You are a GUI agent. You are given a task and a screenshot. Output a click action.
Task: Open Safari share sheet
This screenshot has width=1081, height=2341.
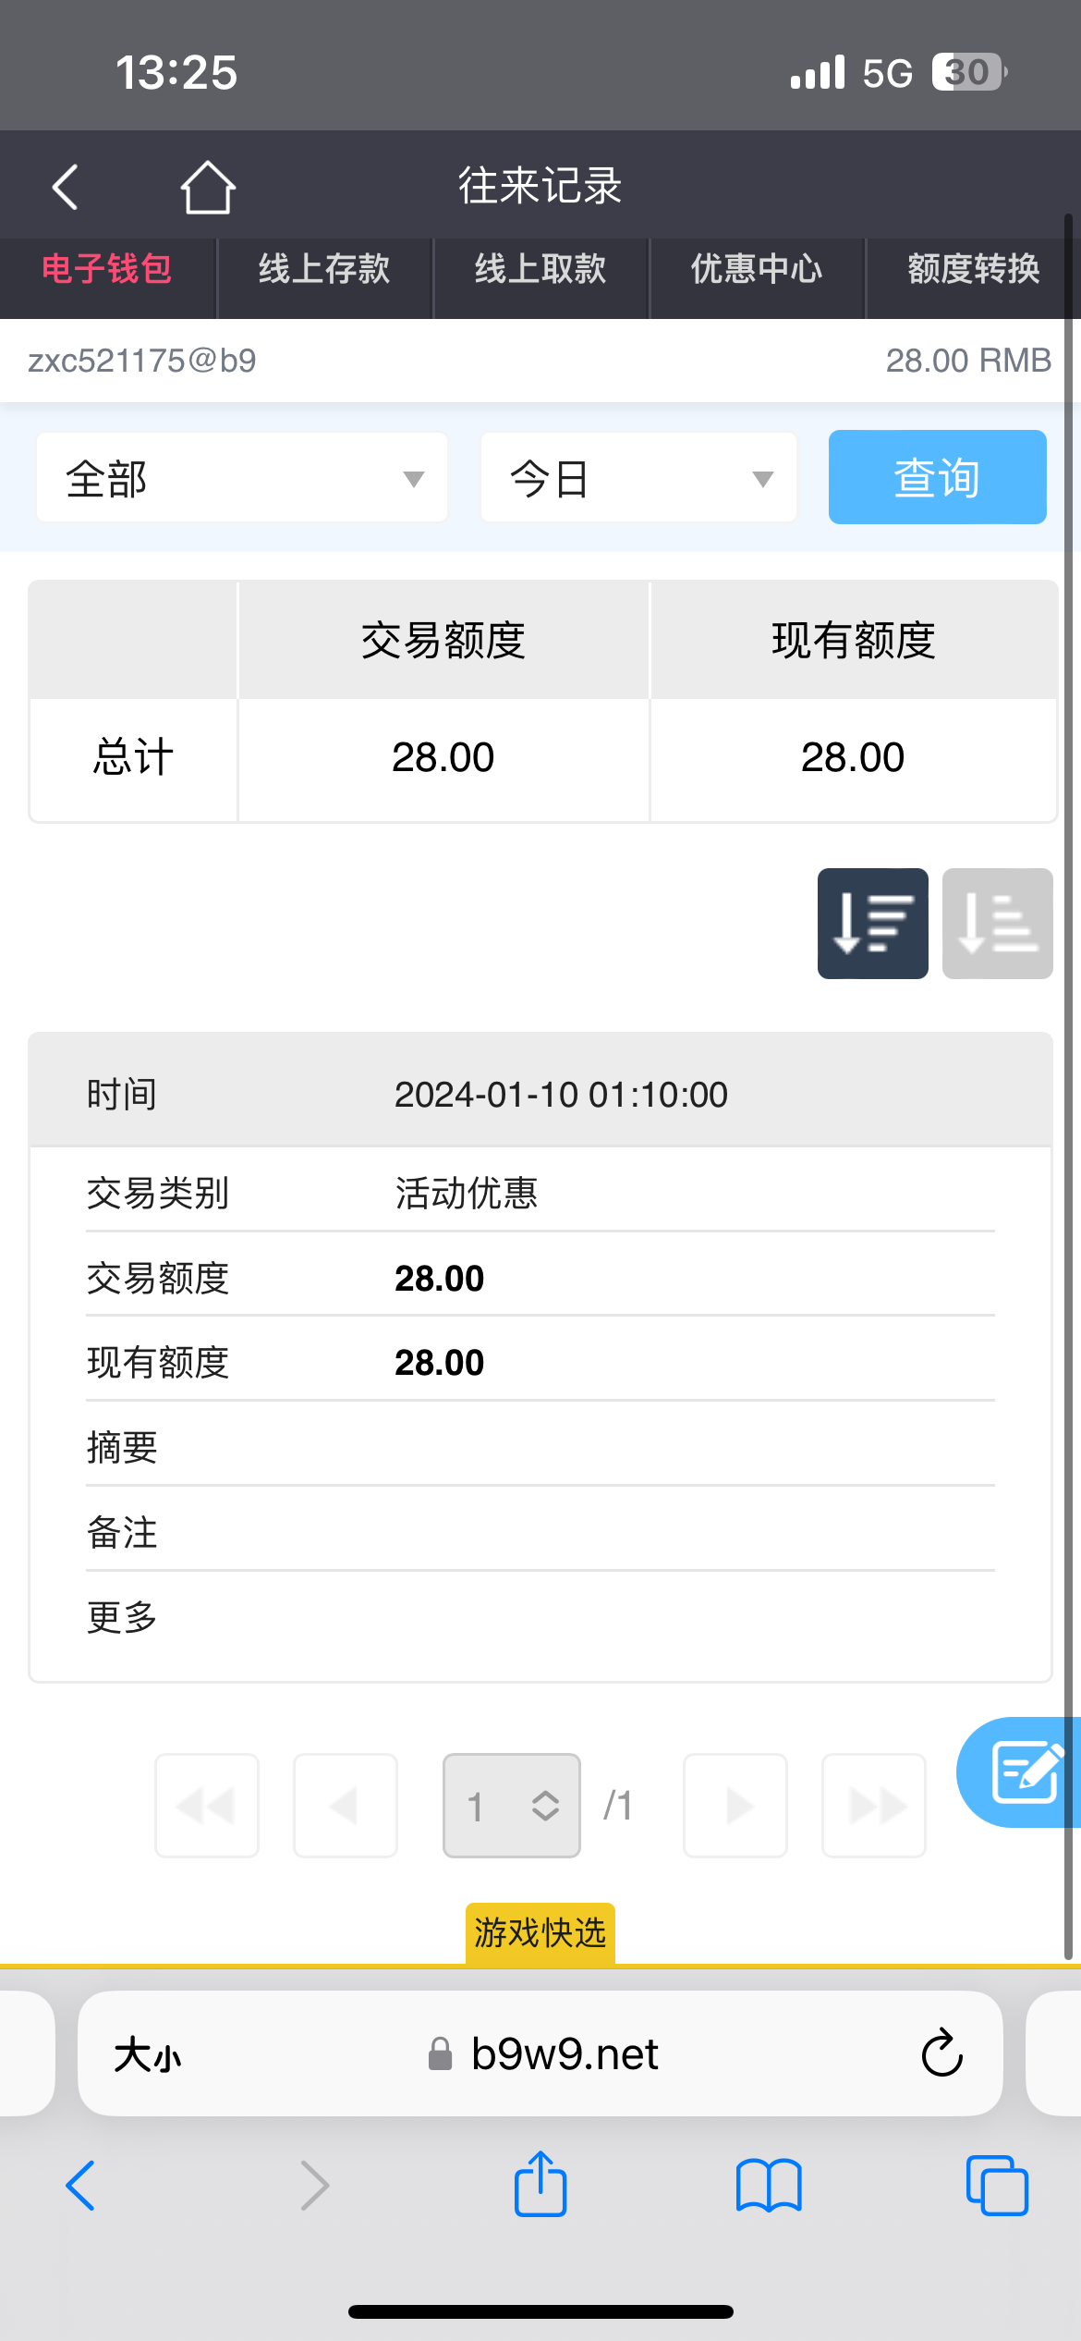coord(540,2186)
